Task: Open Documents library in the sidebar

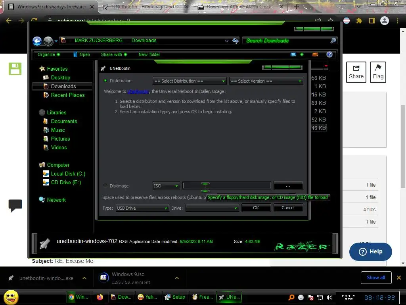Action: 64,122
